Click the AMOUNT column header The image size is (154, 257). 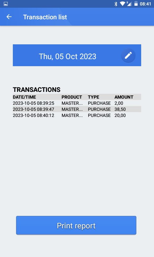coord(124,97)
